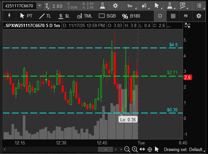
Task: Click the zoom in magnifier
Action: tap(134, 149)
